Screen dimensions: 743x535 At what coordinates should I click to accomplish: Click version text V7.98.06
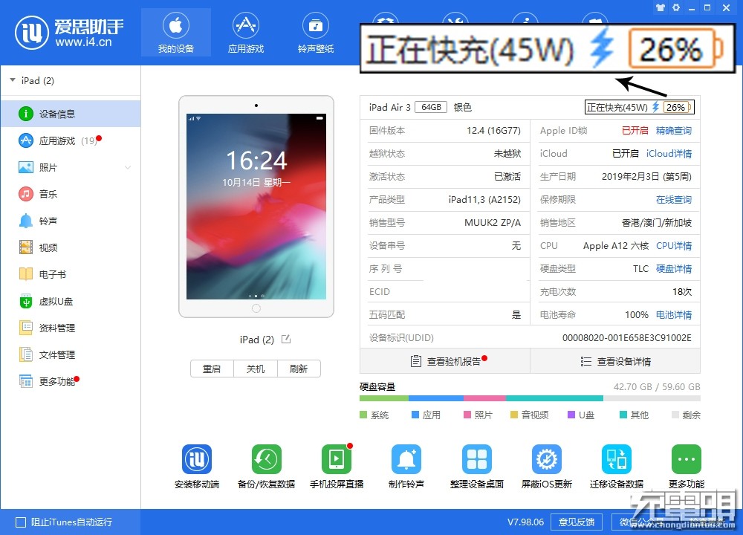525,522
